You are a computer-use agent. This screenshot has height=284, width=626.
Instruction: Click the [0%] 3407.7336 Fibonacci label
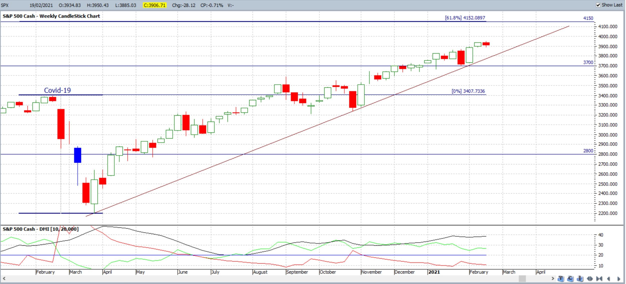pyautogui.click(x=468, y=91)
